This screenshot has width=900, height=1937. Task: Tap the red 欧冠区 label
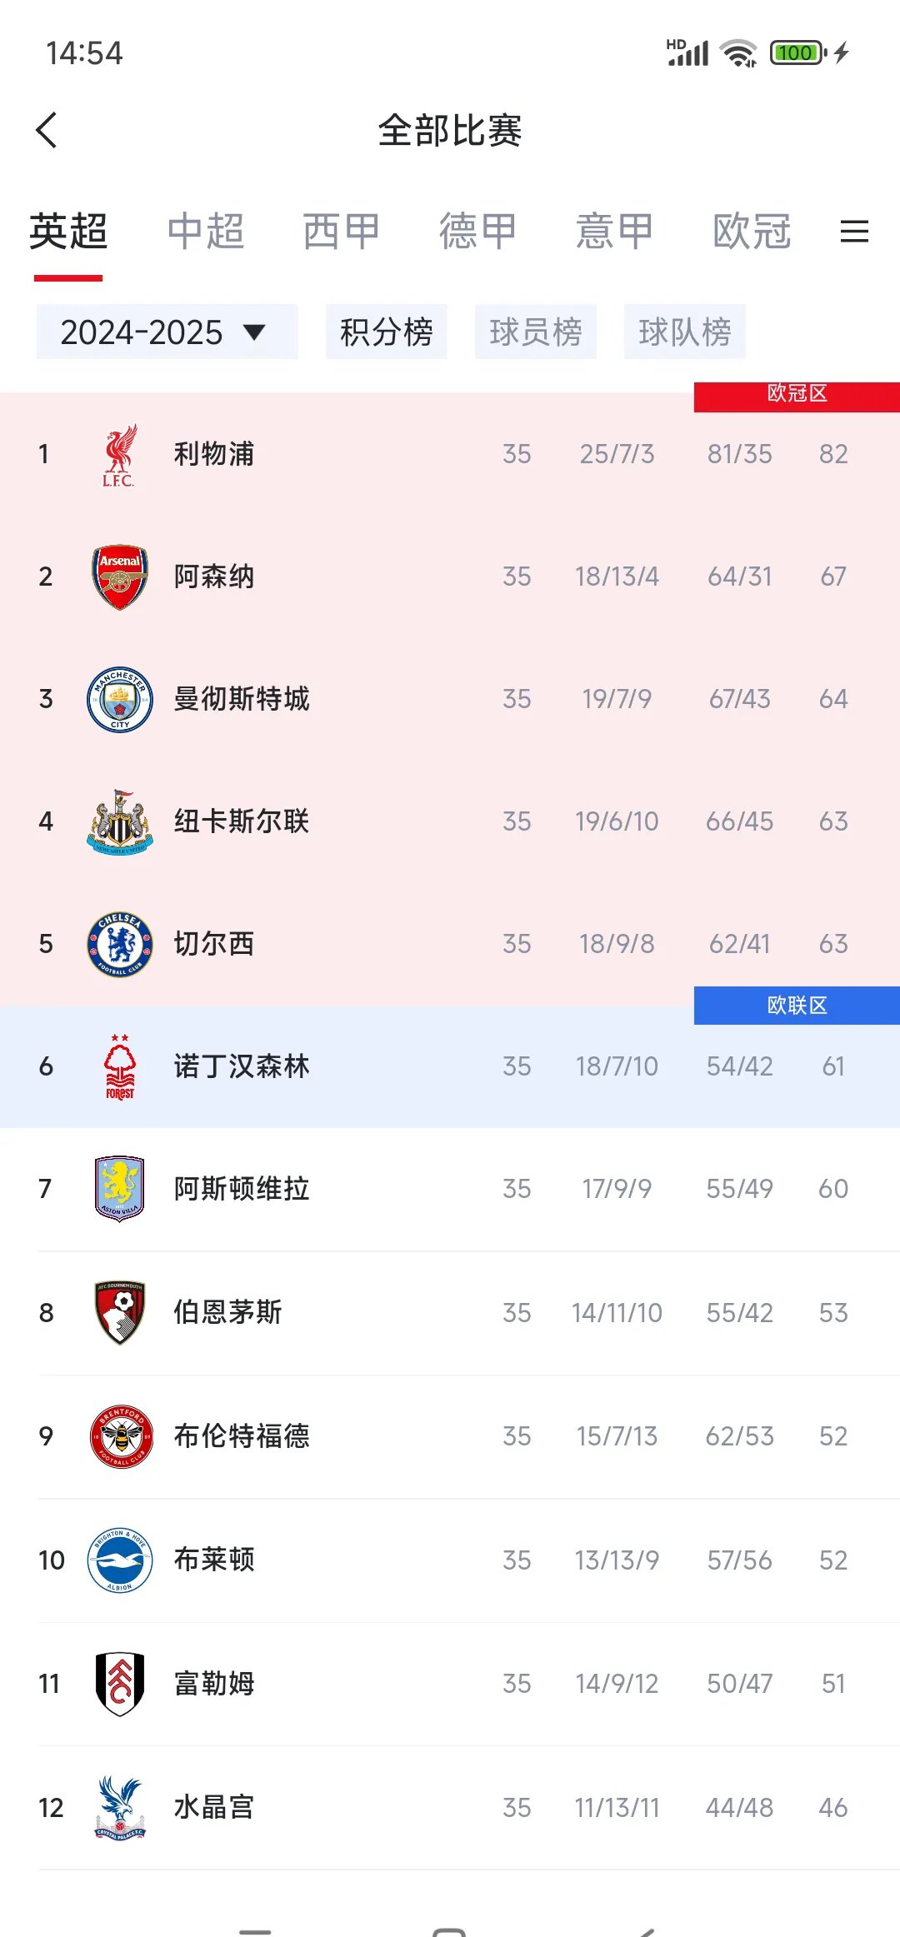(x=794, y=394)
